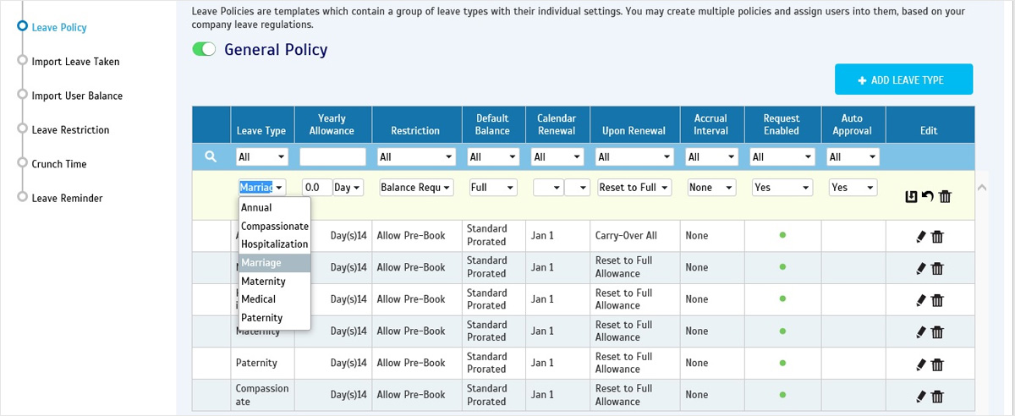Choose Maternity from the open list
This screenshot has height=416, width=1015.
(x=275, y=281)
